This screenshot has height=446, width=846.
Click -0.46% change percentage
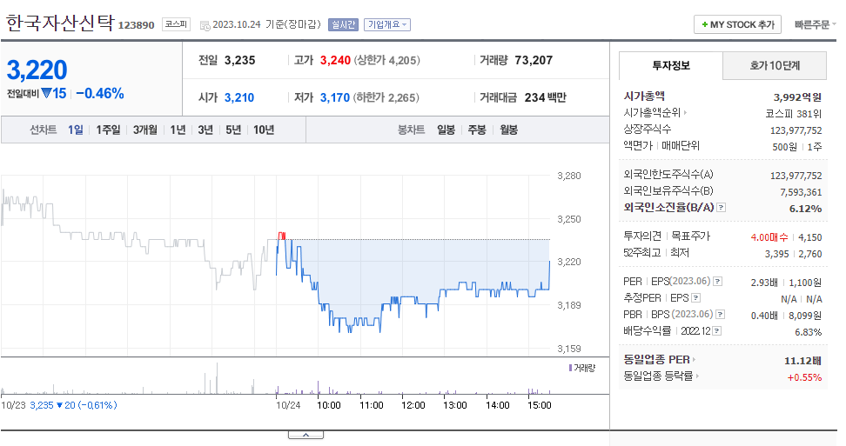pyautogui.click(x=100, y=93)
